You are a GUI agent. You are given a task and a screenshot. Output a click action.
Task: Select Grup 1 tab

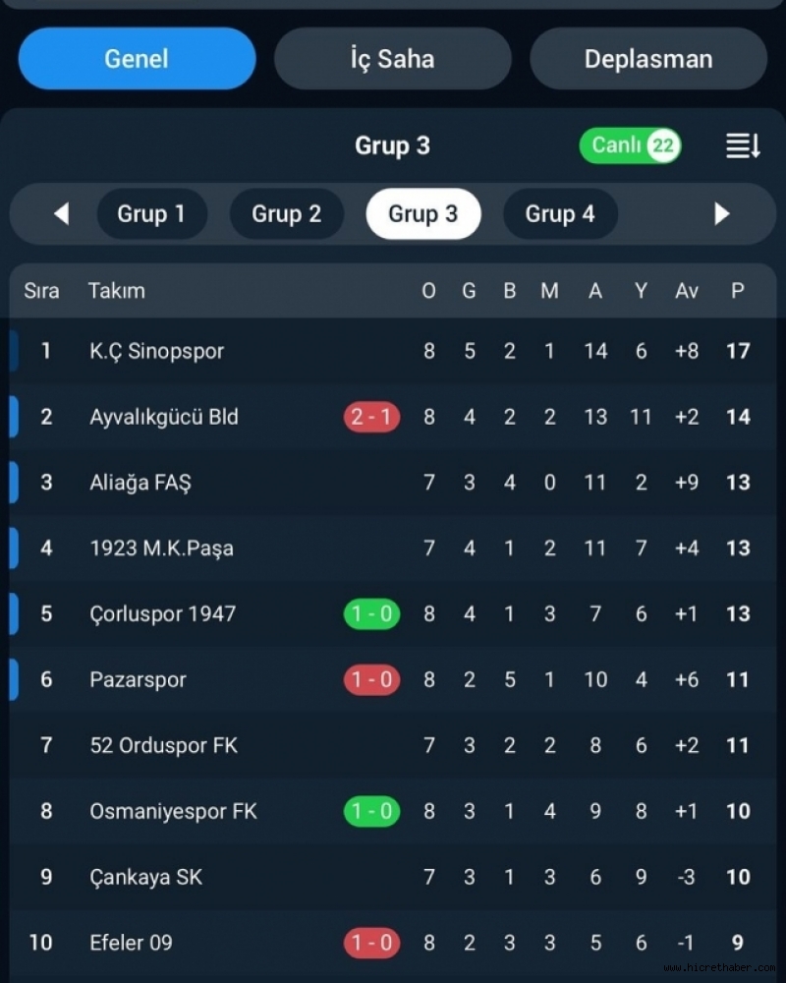pos(151,213)
